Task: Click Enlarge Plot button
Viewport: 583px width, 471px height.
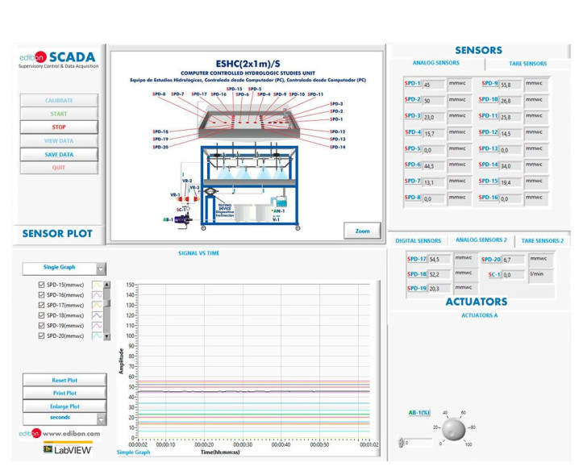Action: 65,406
